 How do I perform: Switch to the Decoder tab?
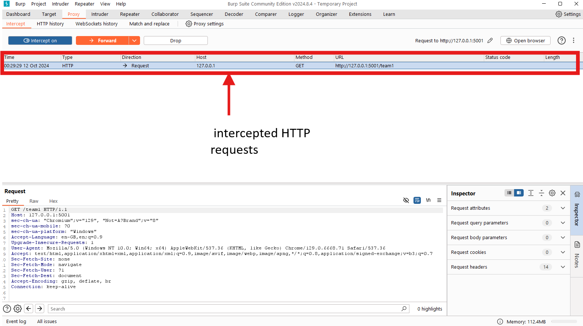234,14
